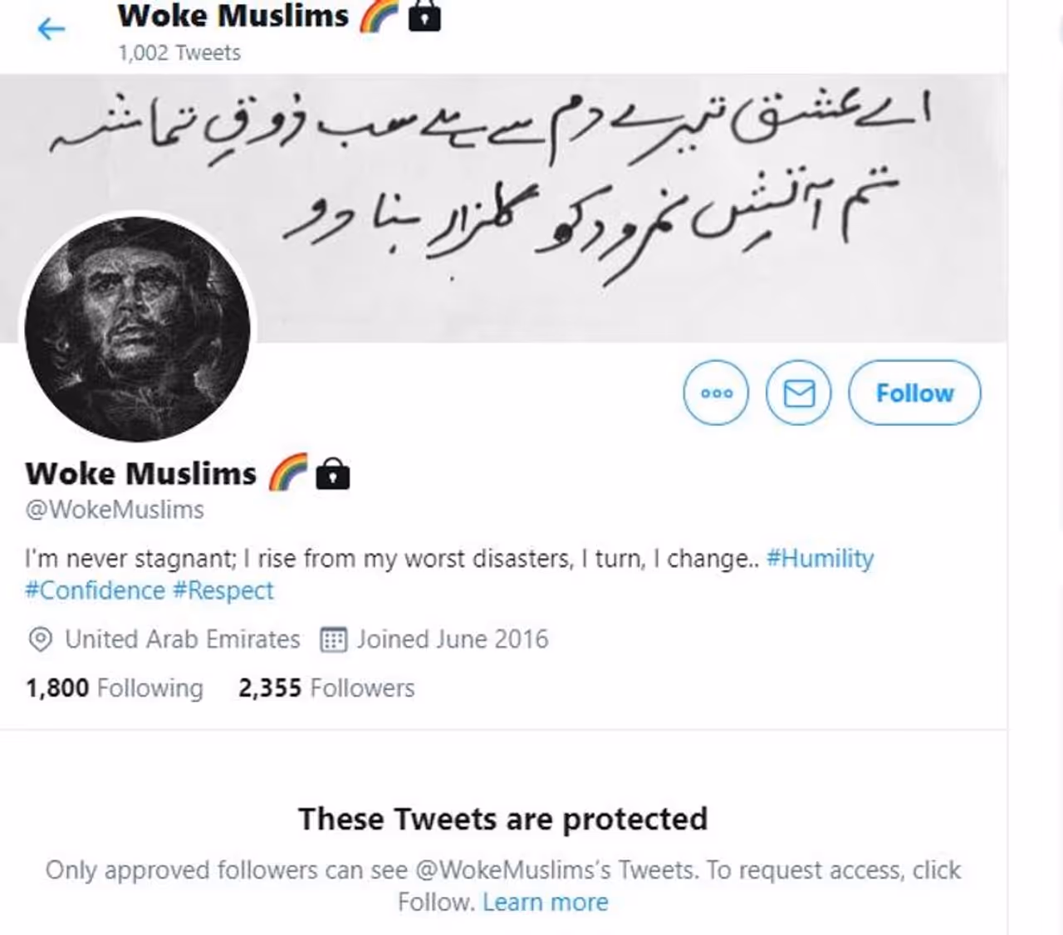Click the @WokeMuslims handle under the name
Screen dimensions: 1063x935
point(115,509)
